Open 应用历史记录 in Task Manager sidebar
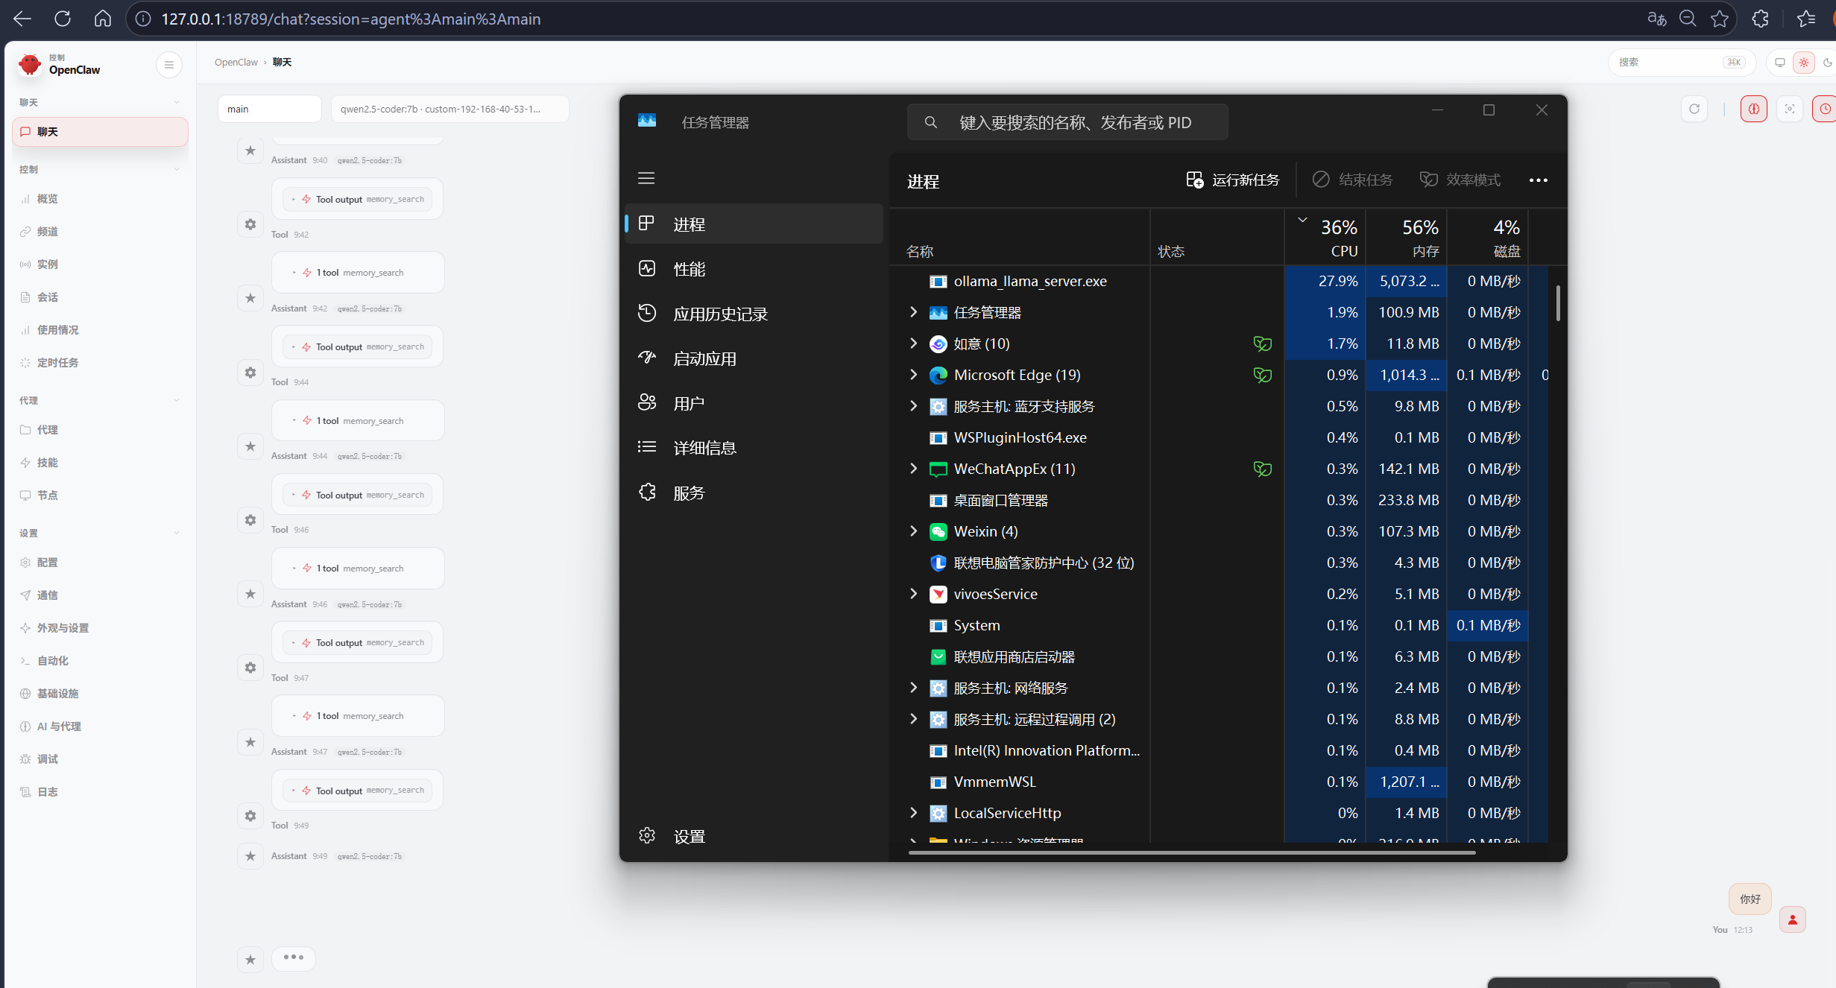This screenshot has height=988, width=1836. tap(754, 314)
